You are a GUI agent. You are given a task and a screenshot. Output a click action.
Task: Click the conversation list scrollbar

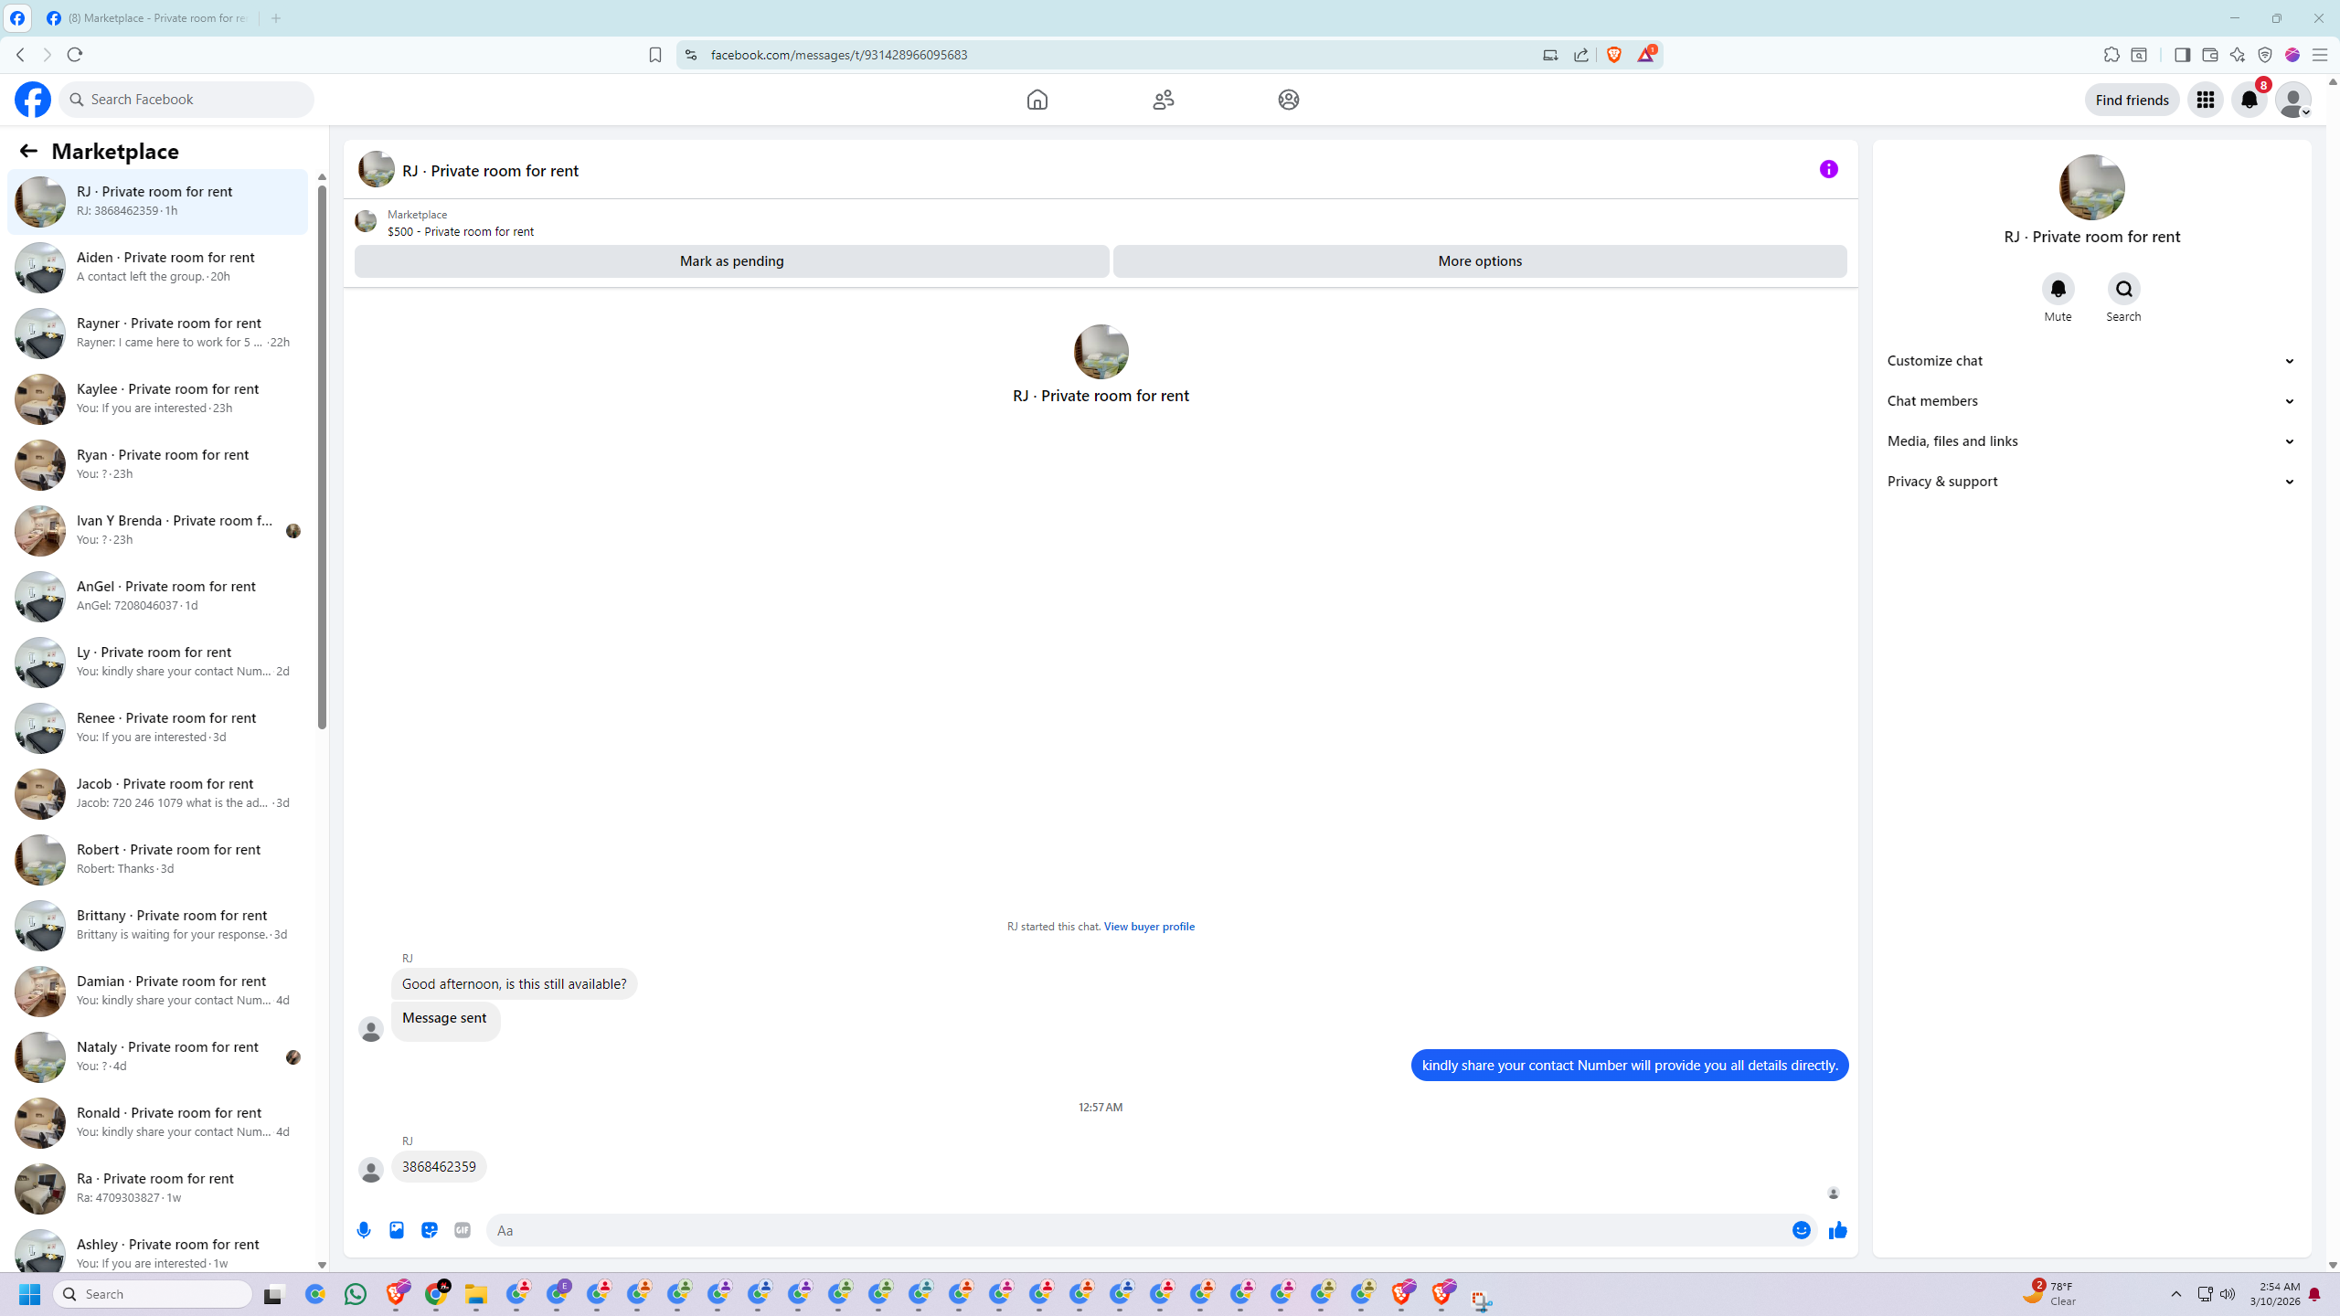tap(322, 457)
